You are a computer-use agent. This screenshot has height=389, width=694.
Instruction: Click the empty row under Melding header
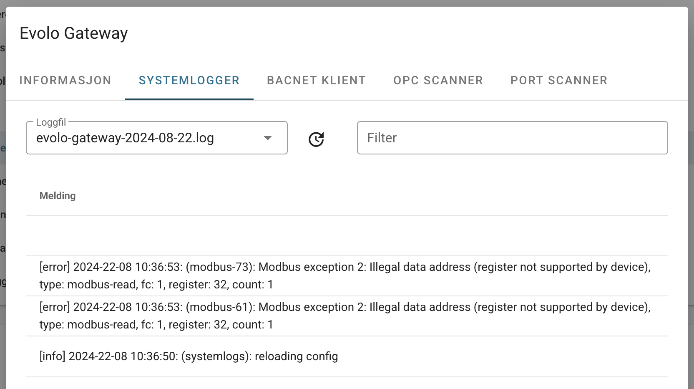pos(347,236)
